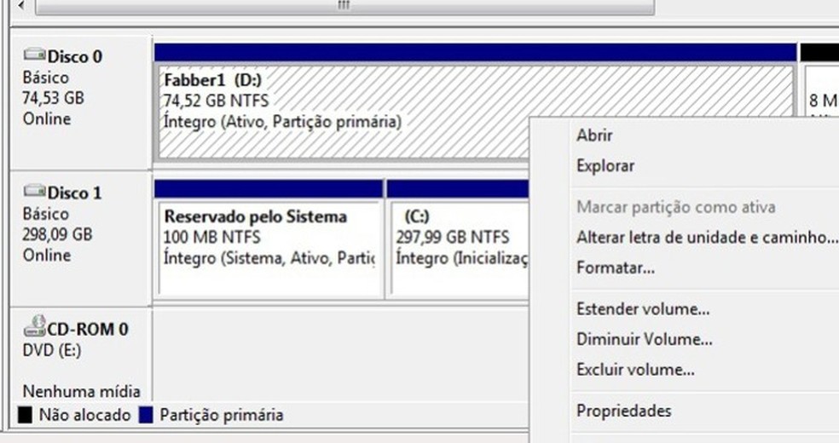Select the Fabber1 (D:) partition
839x443 pixels.
[341, 111]
